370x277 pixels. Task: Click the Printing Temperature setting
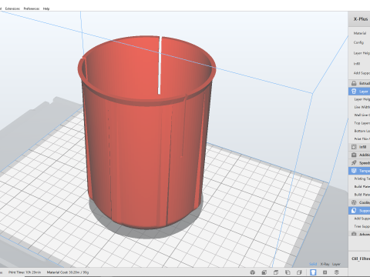pos(362,179)
